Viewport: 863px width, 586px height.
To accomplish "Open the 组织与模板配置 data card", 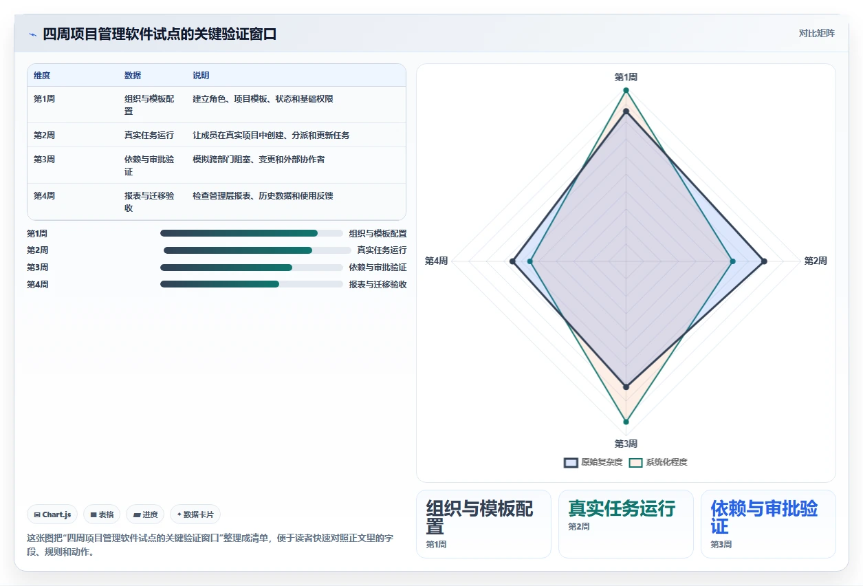I will (483, 524).
